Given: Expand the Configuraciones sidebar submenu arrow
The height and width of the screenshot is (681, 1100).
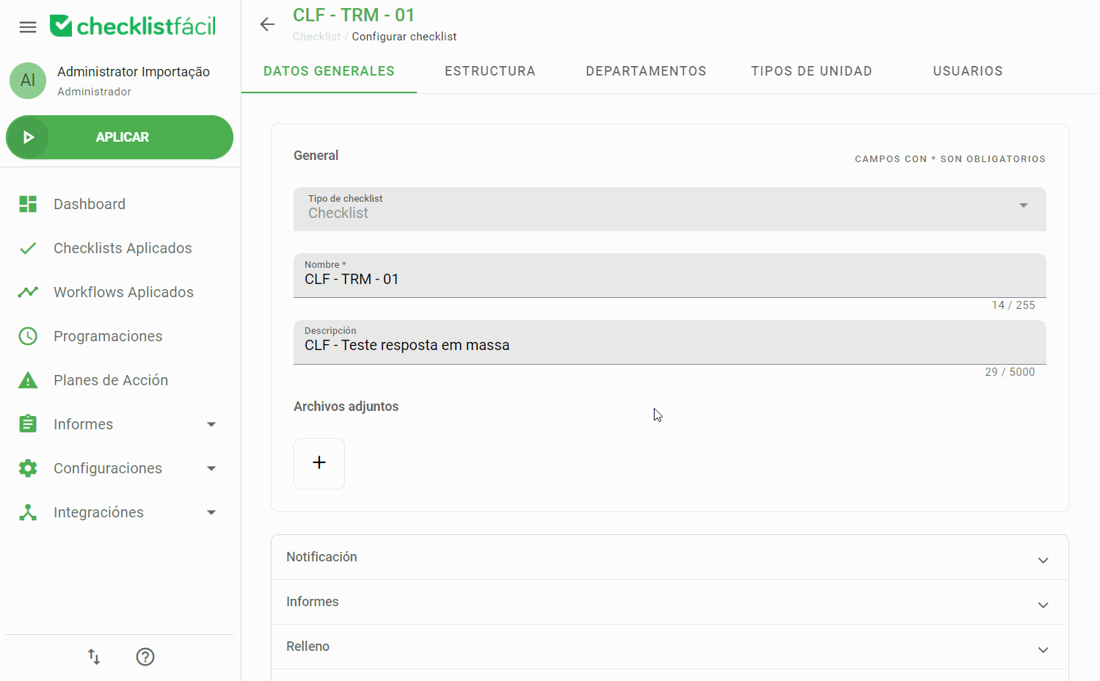Looking at the screenshot, I should coord(211,468).
